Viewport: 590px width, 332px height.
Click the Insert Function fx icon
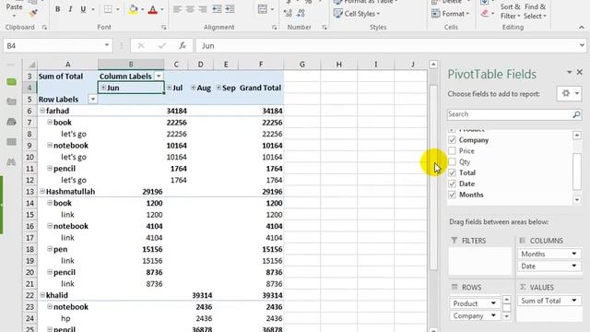[x=183, y=46]
